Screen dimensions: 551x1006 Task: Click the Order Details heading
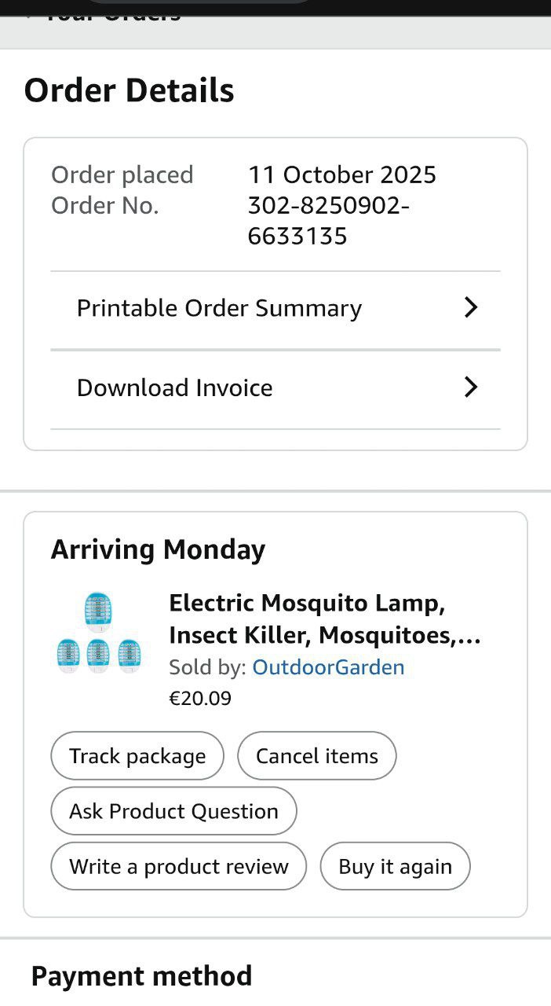130,90
